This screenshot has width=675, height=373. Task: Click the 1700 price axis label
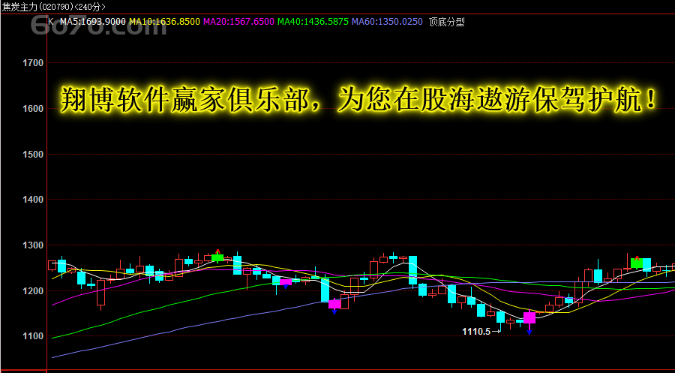coord(33,63)
